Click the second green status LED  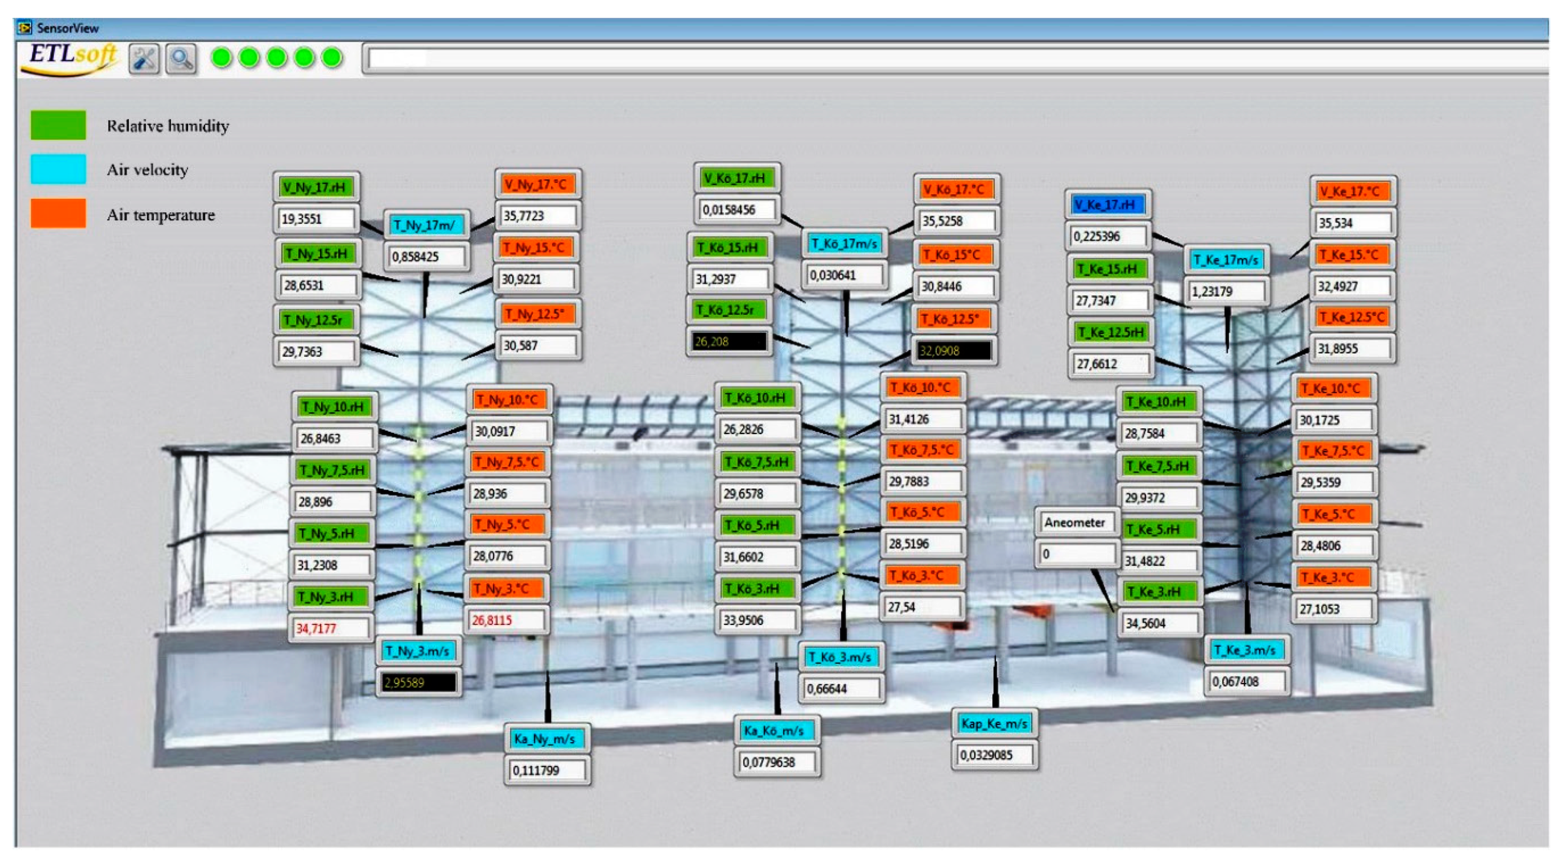point(249,58)
